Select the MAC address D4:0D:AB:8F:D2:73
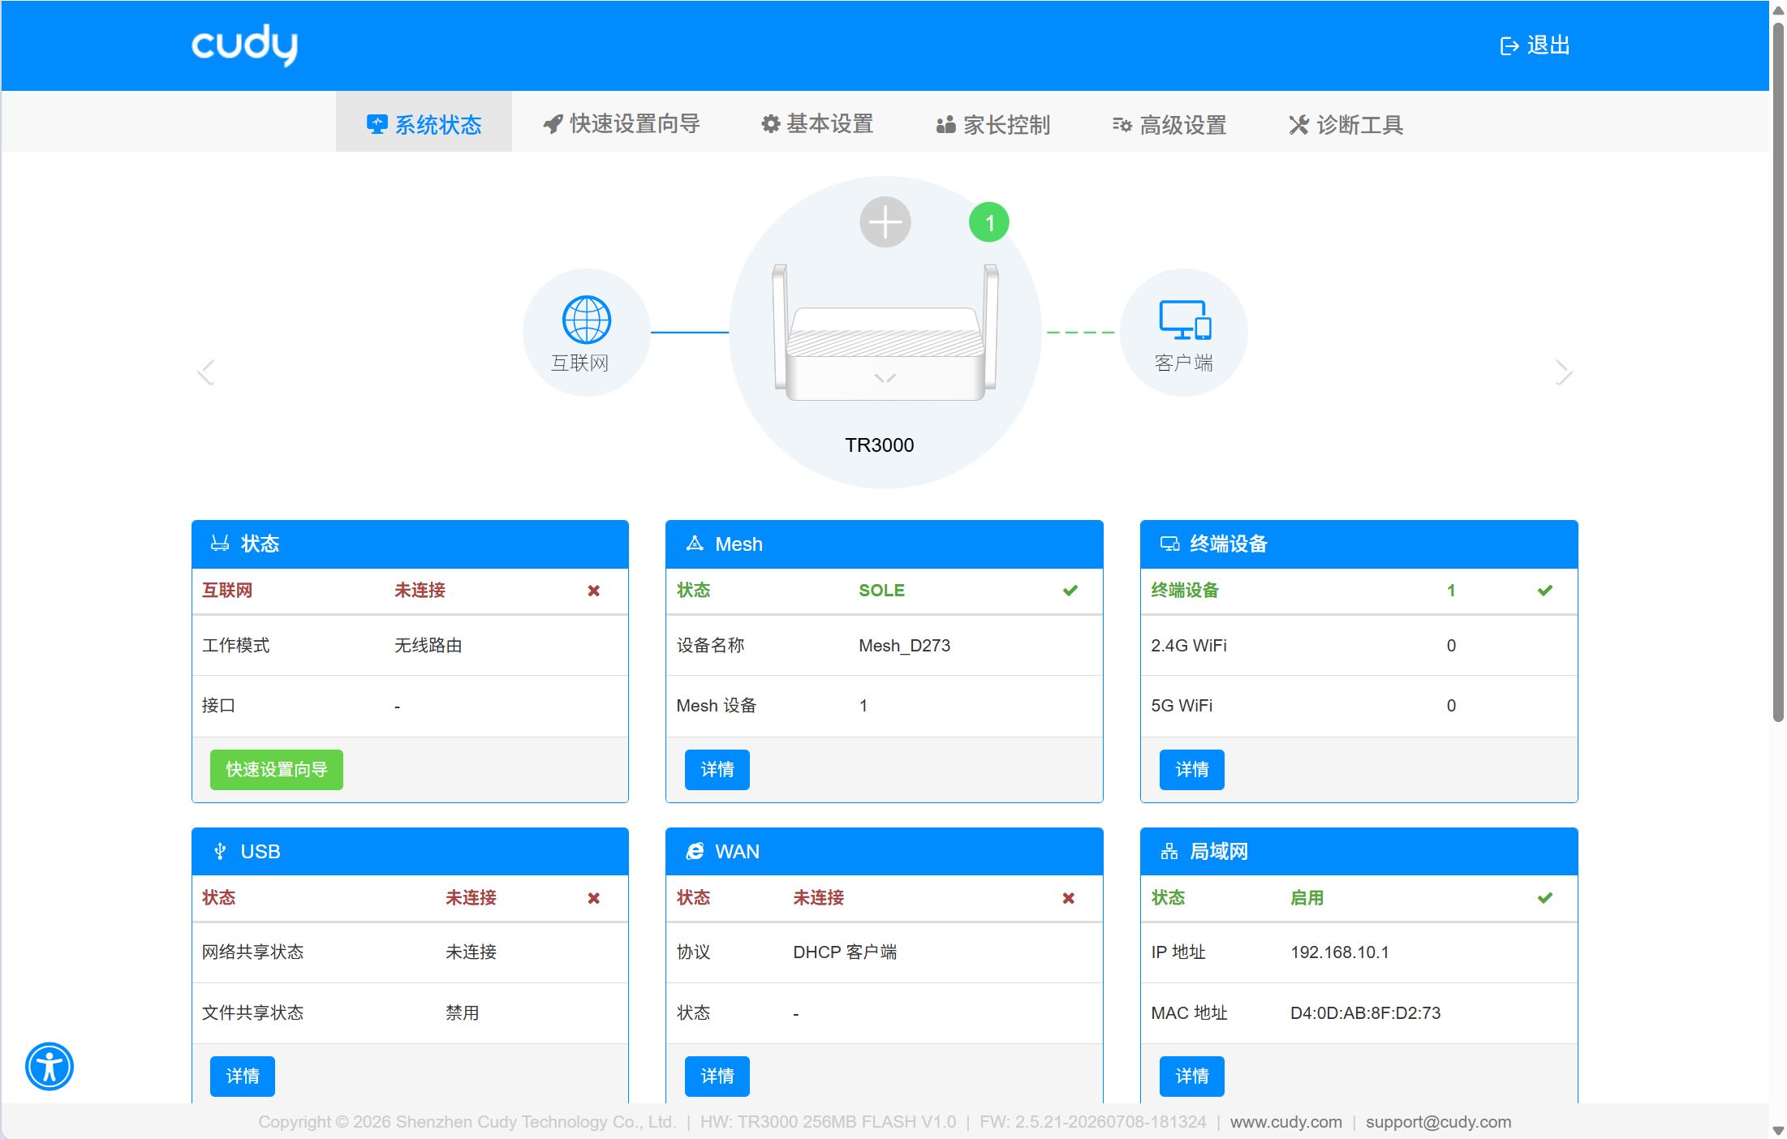 [x=1366, y=1013]
